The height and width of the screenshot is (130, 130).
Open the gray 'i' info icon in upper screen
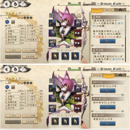[51, 15]
